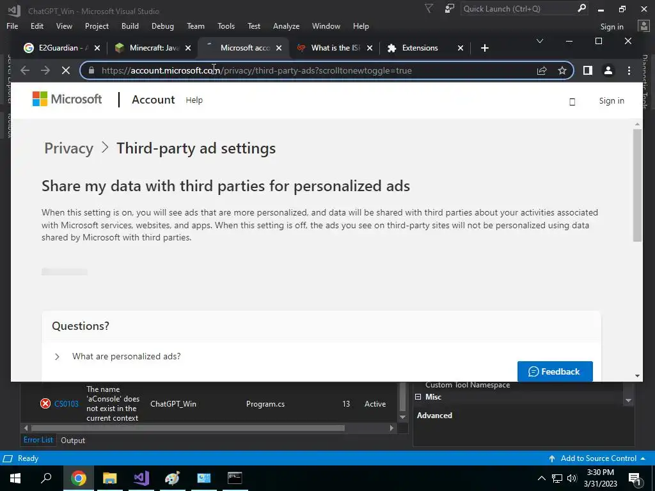Viewport: 655px width, 491px height.
Task: Click the Visual Studio feedback icon in title bar
Action: click(x=450, y=8)
